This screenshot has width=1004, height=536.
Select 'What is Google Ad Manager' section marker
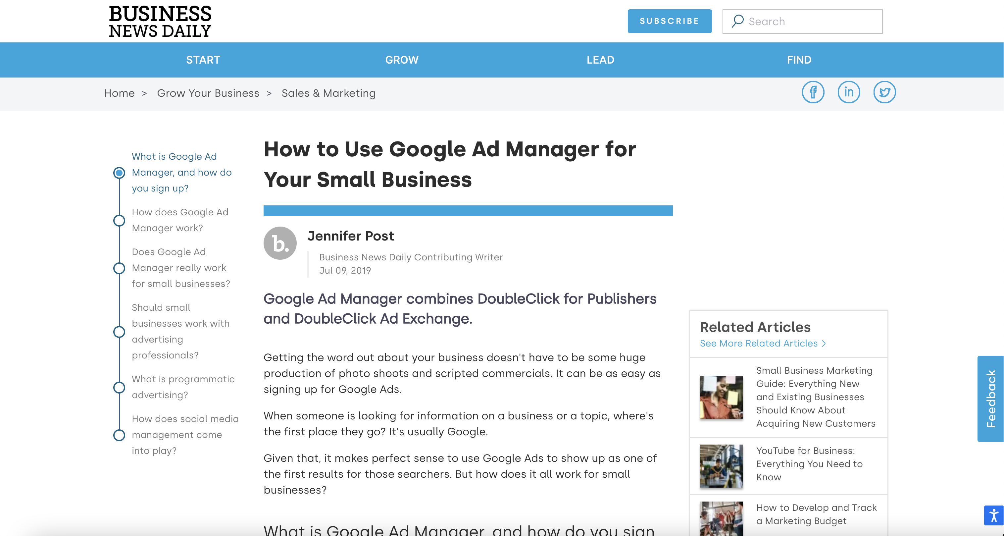119,173
